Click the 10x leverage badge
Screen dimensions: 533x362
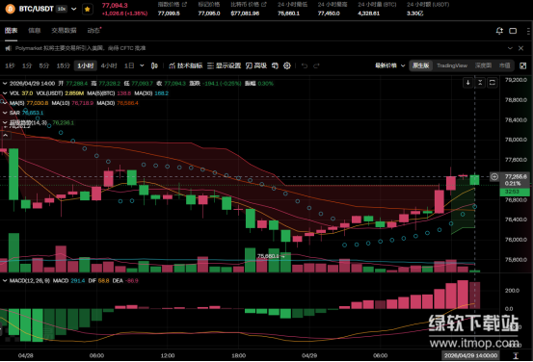pos(62,9)
